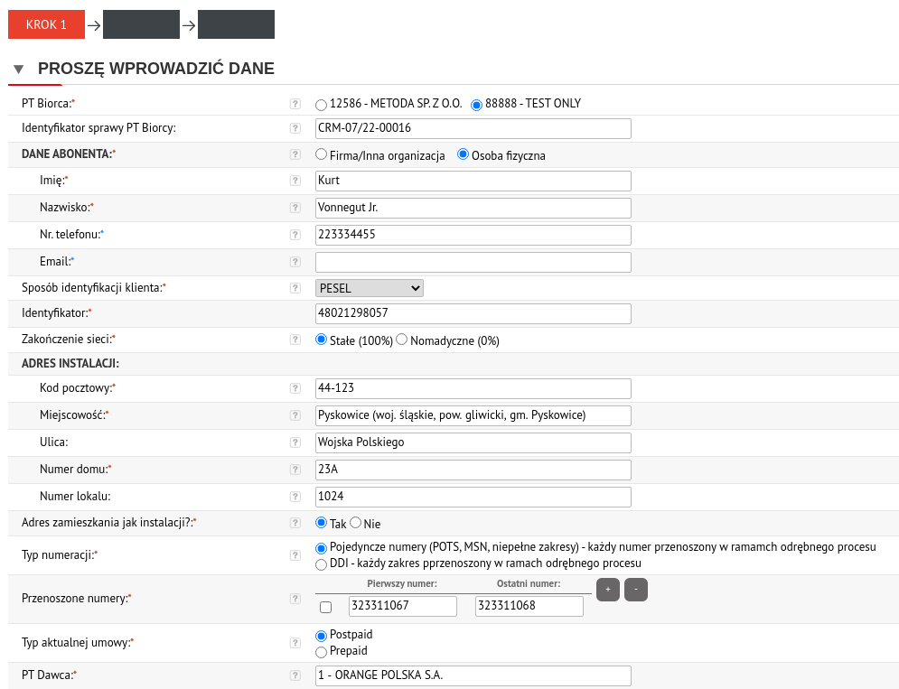Screen dimensions: 899x689
Task: Show help icon next to Numer lokalu
Action: pos(295,497)
